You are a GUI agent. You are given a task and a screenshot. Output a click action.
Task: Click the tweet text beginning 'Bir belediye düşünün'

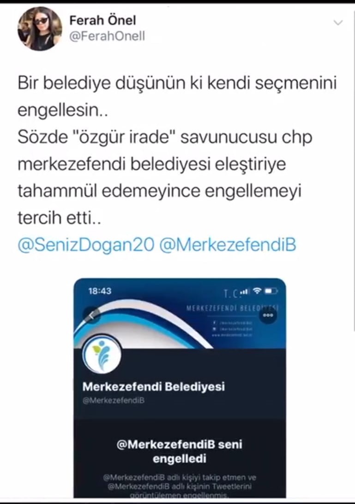(177, 151)
